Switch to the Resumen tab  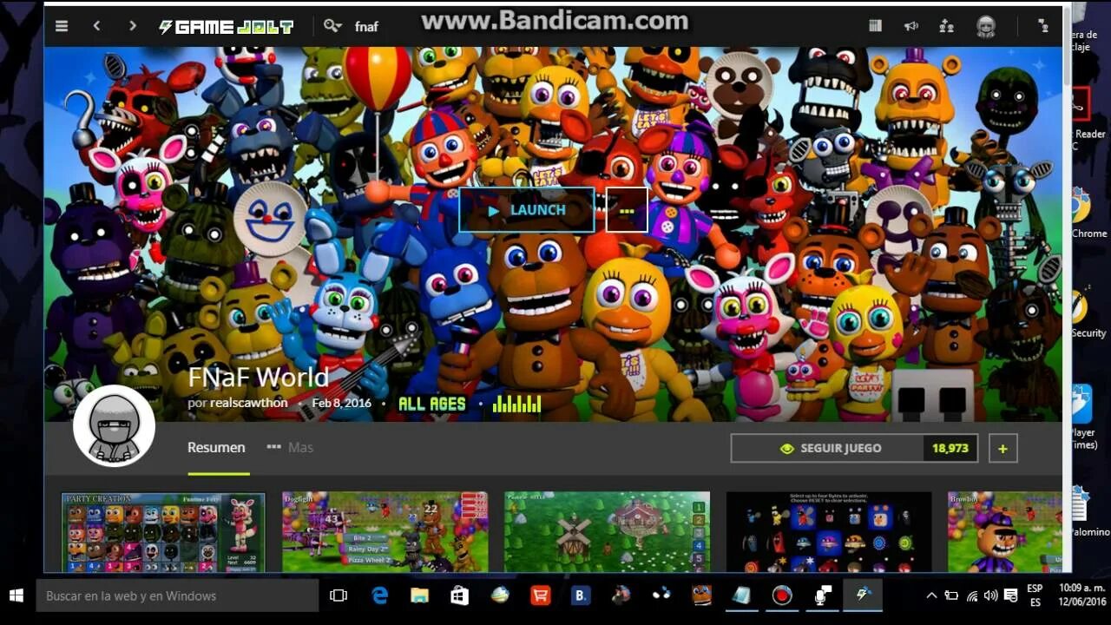point(217,448)
